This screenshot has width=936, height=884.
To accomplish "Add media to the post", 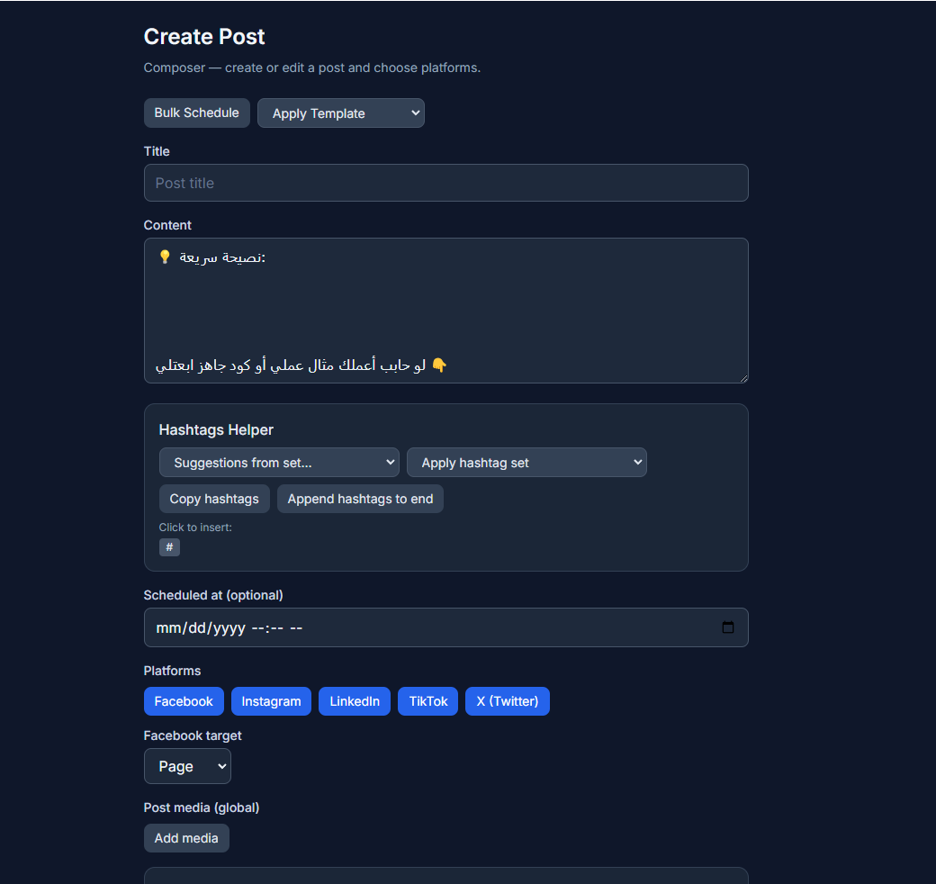I will pyautogui.click(x=186, y=838).
